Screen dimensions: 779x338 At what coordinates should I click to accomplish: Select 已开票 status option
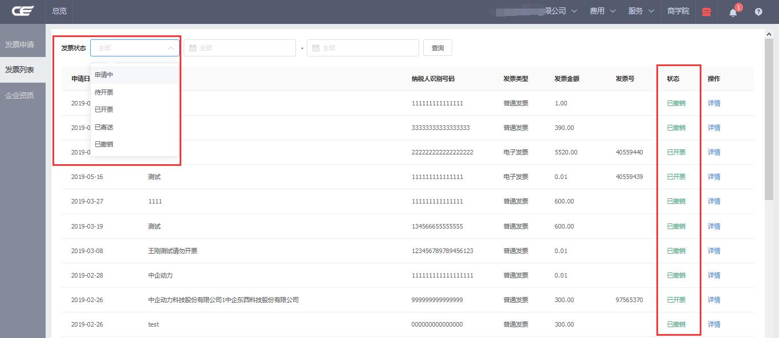tap(104, 109)
